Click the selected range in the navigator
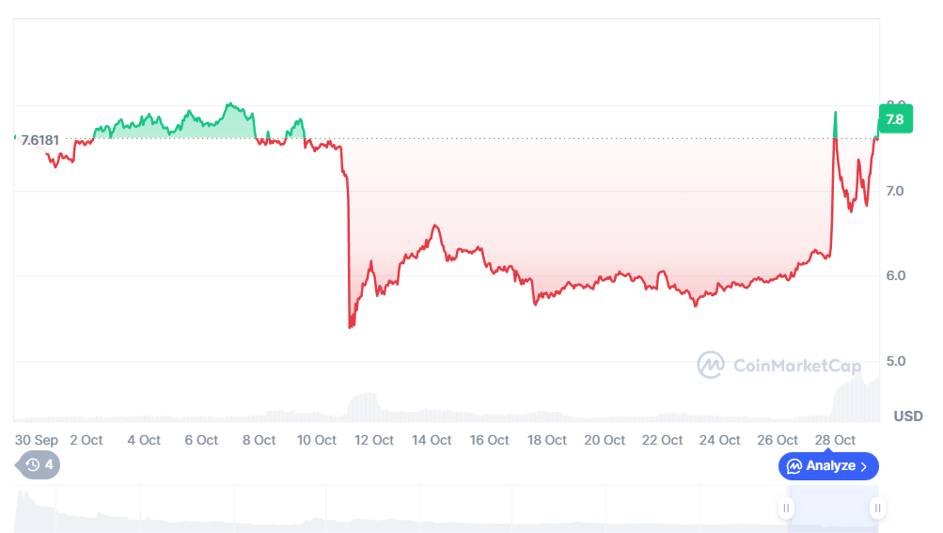Viewport: 943px width, 533px height. coord(831,509)
